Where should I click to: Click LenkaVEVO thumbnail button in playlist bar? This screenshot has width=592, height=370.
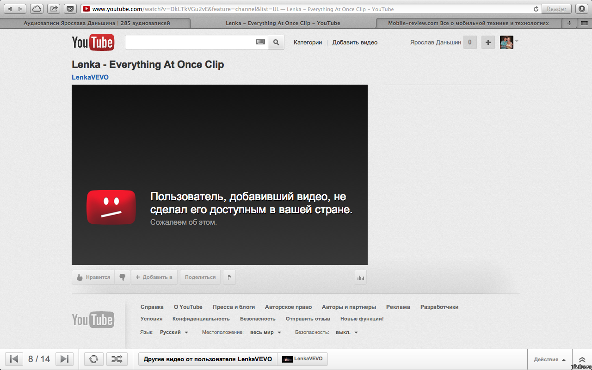point(302,359)
